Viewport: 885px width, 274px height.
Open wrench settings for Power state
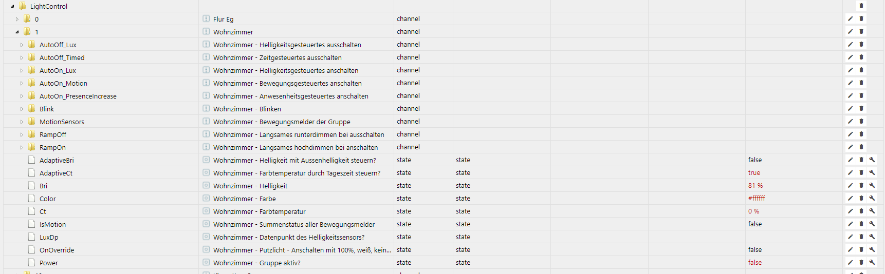[872, 262]
